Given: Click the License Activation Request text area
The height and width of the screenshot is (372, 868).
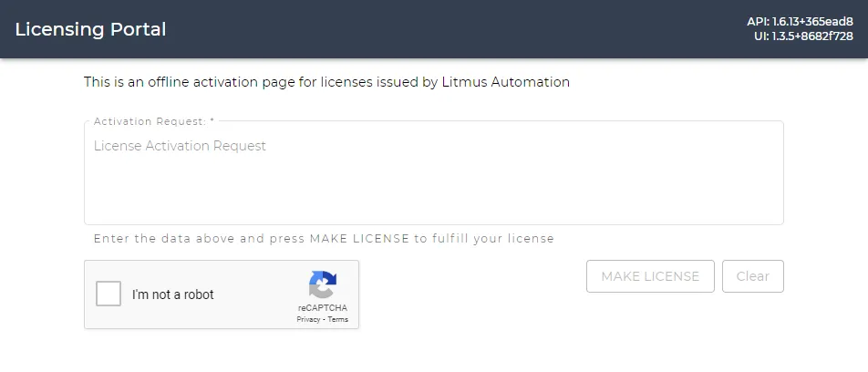Looking at the screenshot, I should [433, 172].
